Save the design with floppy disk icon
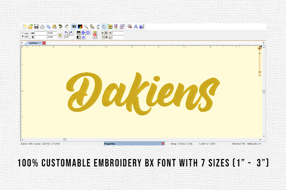The height and width of the screenshot is (190, 286). pyautogui.click(x=36, y=26)
